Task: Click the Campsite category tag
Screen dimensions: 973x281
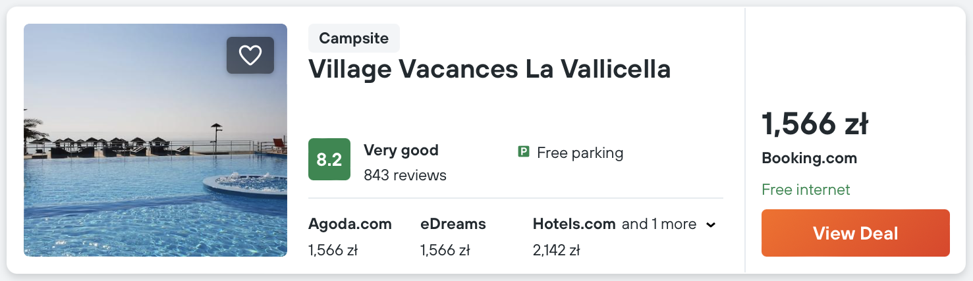Action: (354, 38)
